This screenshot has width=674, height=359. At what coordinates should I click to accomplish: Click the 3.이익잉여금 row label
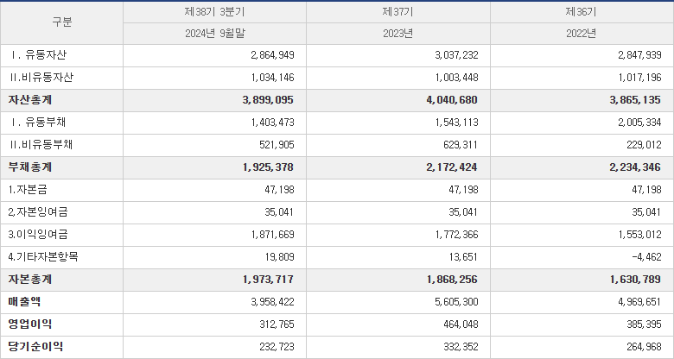coord(38,235)
